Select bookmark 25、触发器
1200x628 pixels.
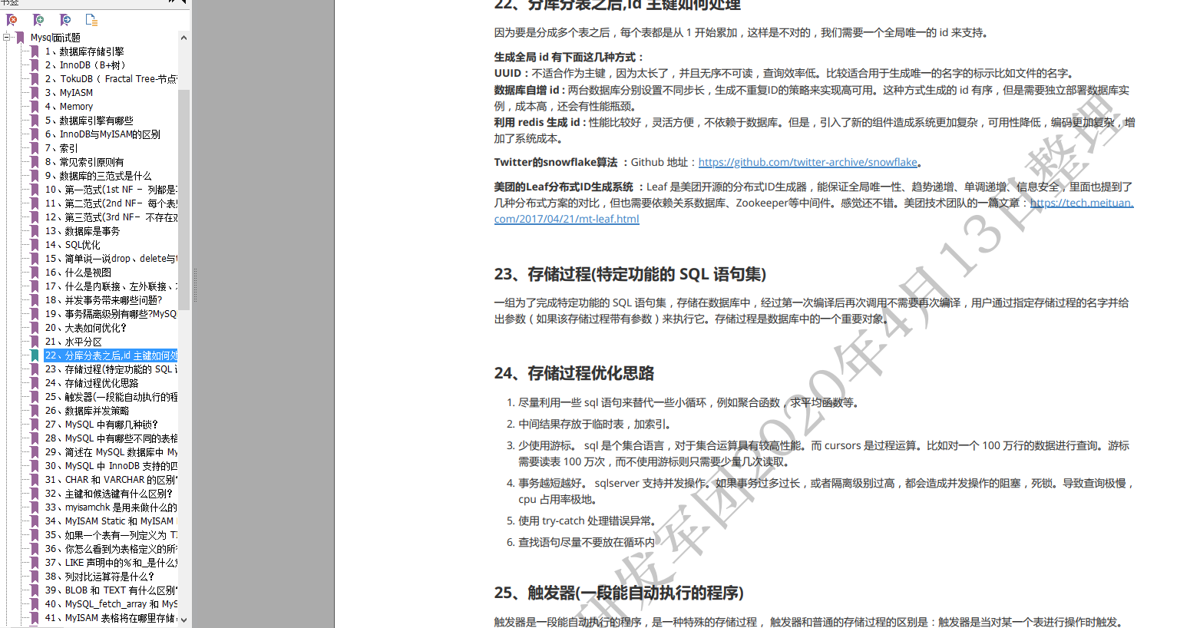tap(111, 397)
